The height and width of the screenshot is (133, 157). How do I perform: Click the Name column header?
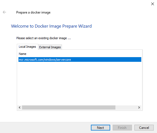[x=23, y=54]
